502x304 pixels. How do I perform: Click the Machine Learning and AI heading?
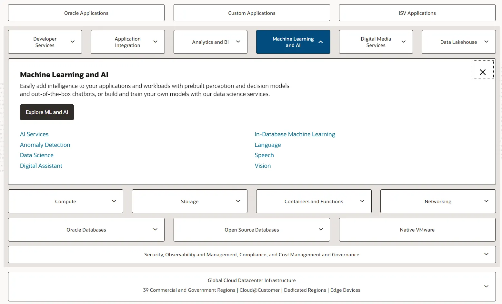click(x=64, y=75)
